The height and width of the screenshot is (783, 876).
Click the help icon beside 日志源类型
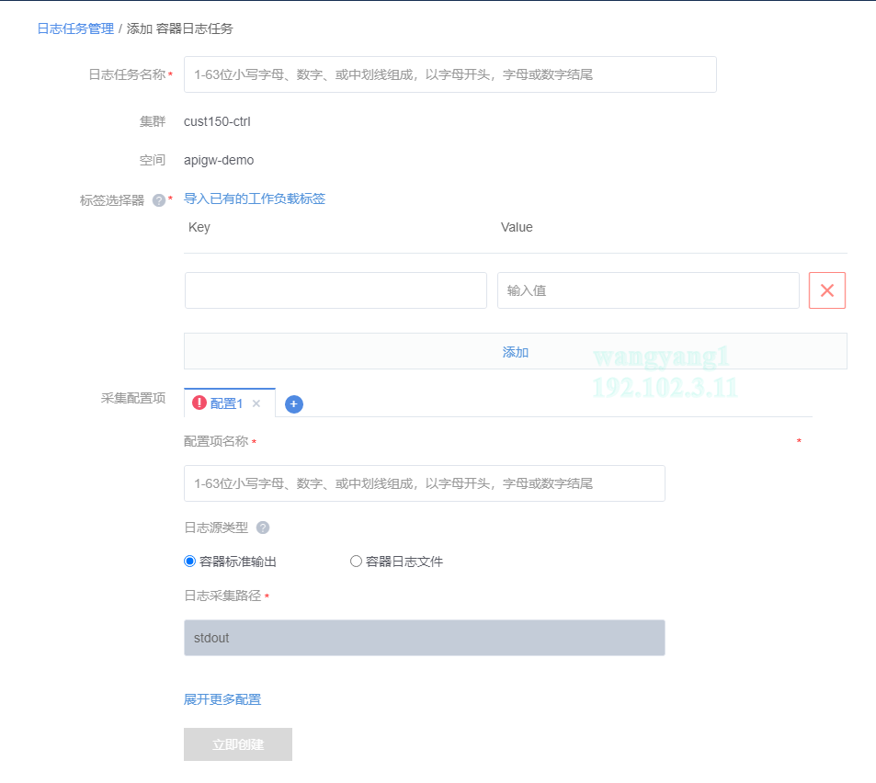pyautogui.click(x=263, y=528)
